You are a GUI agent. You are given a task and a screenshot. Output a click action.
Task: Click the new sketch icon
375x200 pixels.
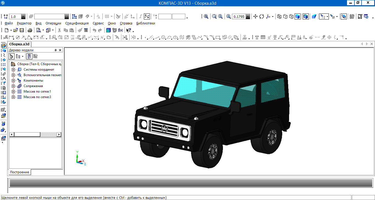coord(74,16)
